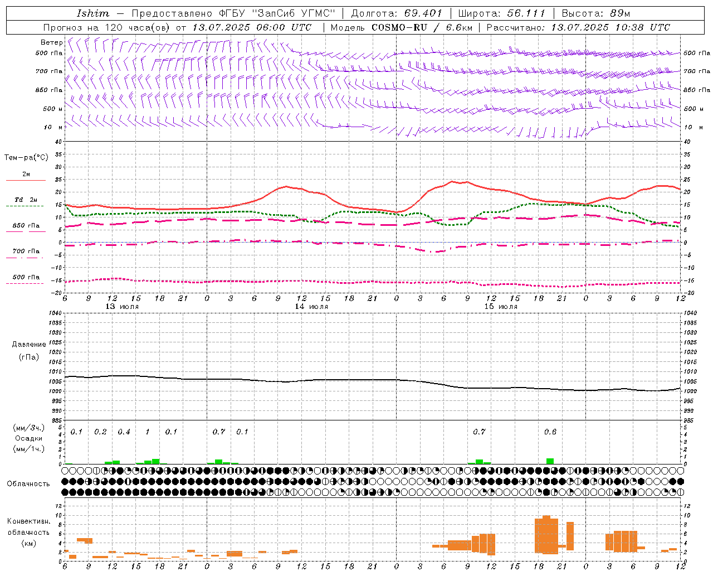Click the dash-dot "700 гПа" temperature legend line
Screen dimensions: 713x571
(25, 258)
